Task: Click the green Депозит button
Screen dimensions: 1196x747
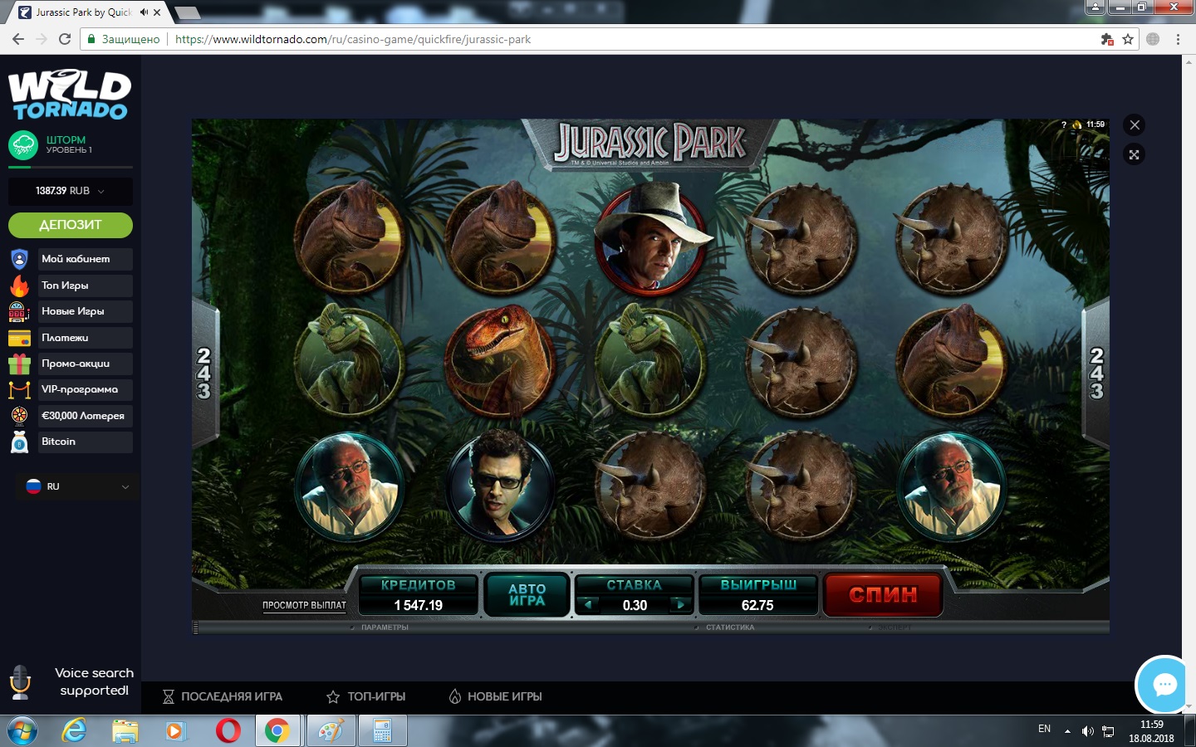Action: 71,225
